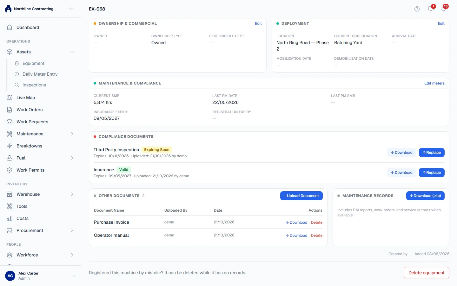The width and height of the screenshot is (457, 286).
Task: Click the Work Requests inbox icon
Action: (x=10, y=122)
